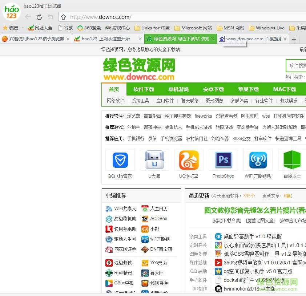Open the PhotoShop app icon
This screenshot has width=306, height=296.
(223, 160)
